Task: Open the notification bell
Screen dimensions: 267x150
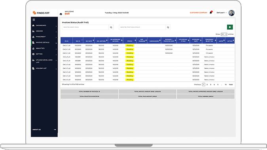Action: tap(211, 13)
